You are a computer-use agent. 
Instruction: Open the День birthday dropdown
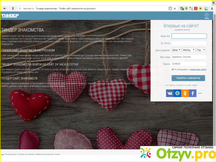pos(176,50)
